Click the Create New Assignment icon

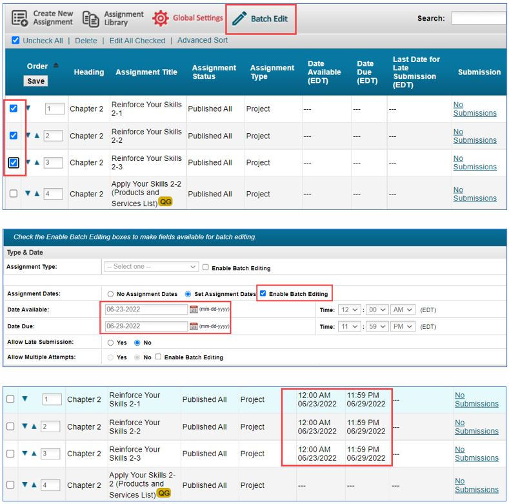pyautogui.click(x=19, y=18)
